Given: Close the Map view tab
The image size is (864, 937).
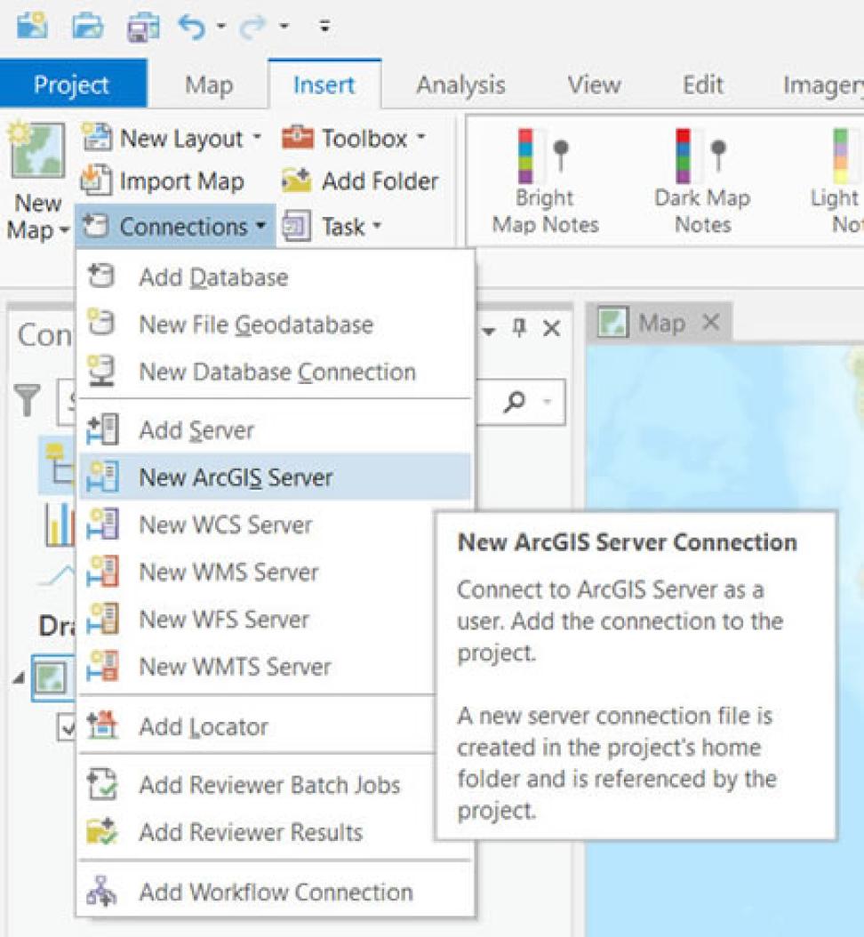Looking at the screenshot, I should click(711, 323).
